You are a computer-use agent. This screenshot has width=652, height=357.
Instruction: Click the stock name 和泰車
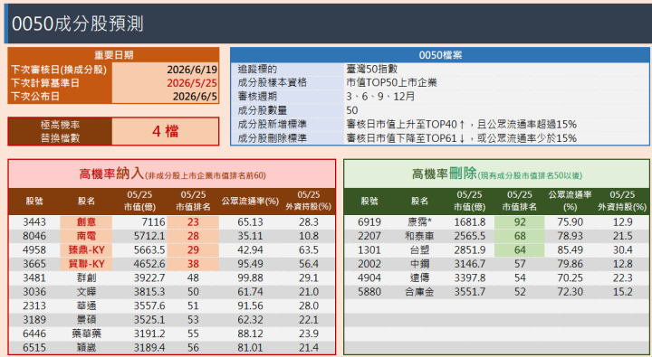click(419, 236)
